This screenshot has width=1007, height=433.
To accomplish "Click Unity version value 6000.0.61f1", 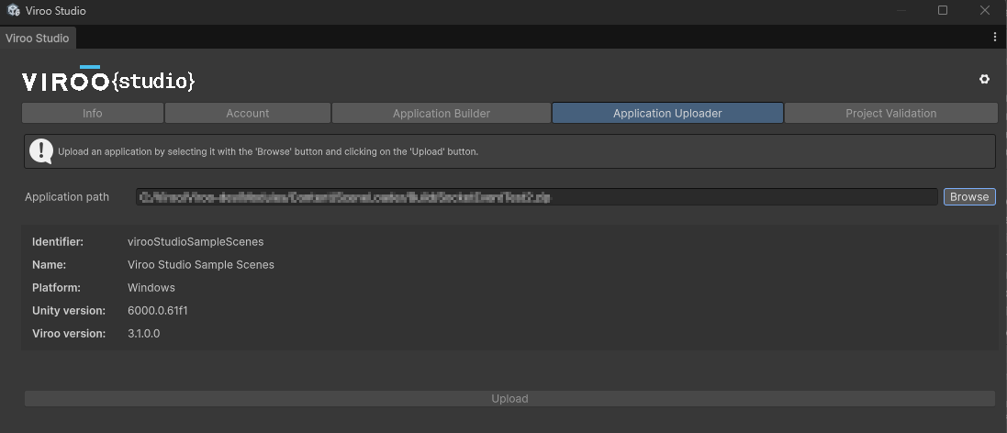I will click(x=158, y=310).
